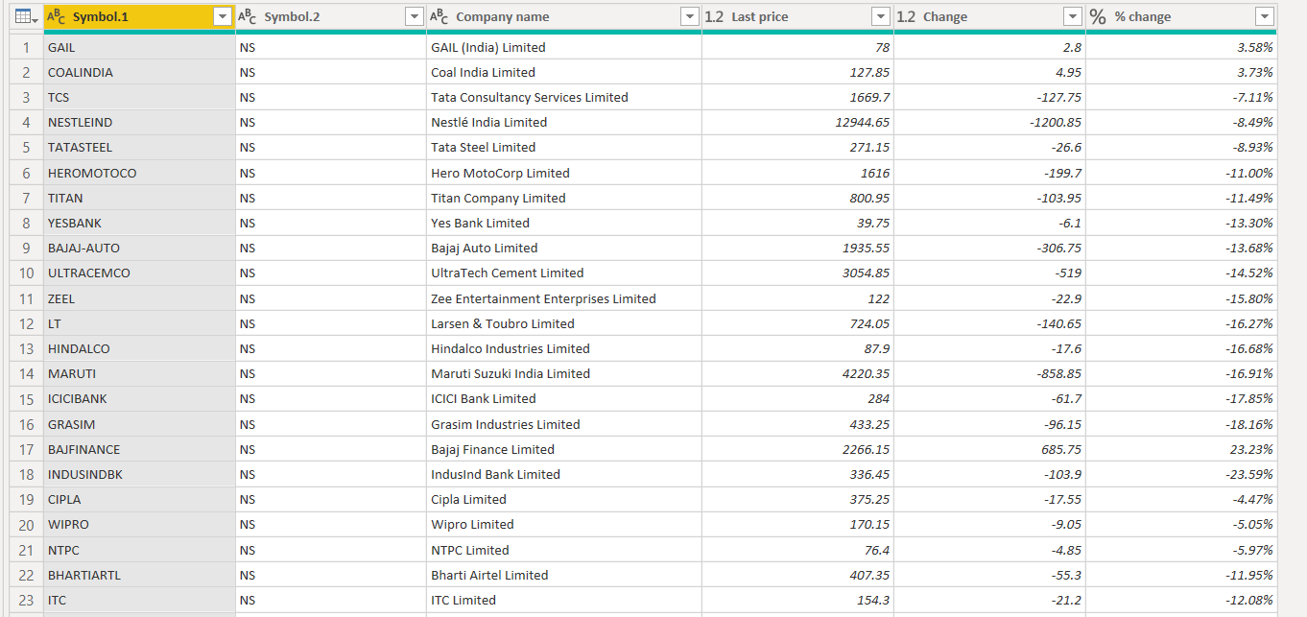Select the Last price column header
The width and height of the screenshot is (1307, 617).
pyautogui.click(x=787, y=16)
